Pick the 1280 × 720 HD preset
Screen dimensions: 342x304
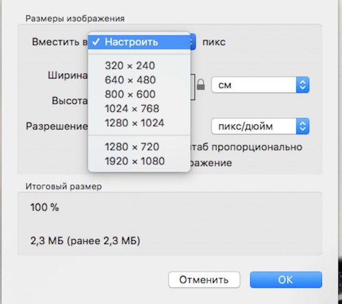(132, 147)
